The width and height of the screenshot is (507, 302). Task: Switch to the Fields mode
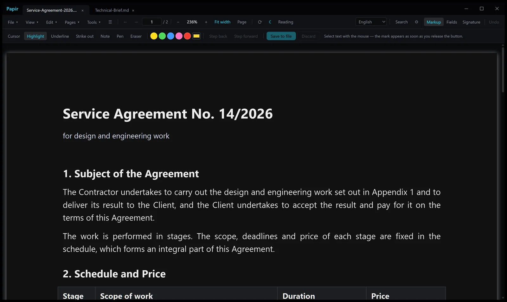[x=452, y=22]
